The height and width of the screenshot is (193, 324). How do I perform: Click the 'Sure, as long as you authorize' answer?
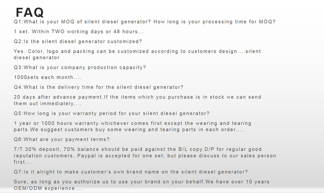(x=142, y=182)
